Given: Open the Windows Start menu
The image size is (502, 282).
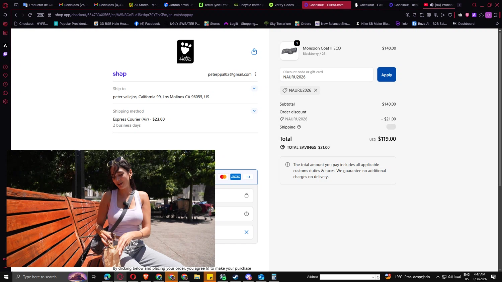Looking at the screenshot, I should pos(6,277).
